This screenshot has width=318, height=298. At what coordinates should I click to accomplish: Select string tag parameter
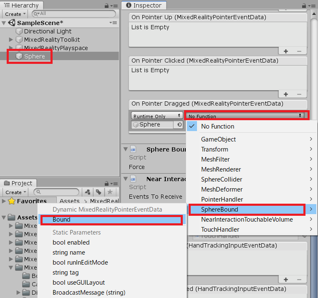[x=112, y=273]
